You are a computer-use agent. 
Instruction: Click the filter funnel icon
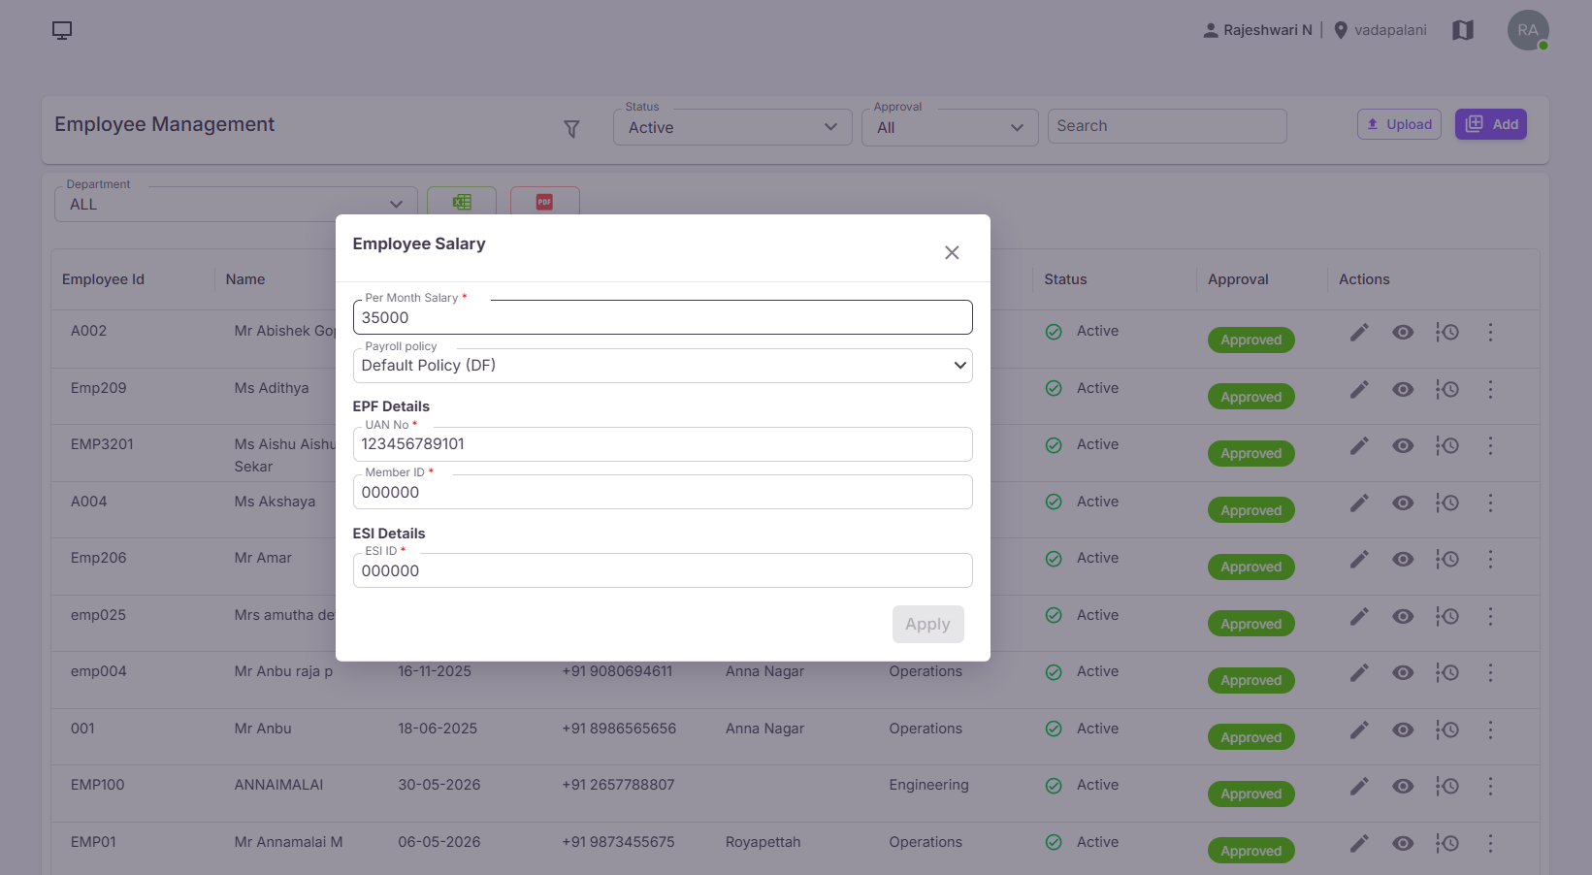[571, 128]
